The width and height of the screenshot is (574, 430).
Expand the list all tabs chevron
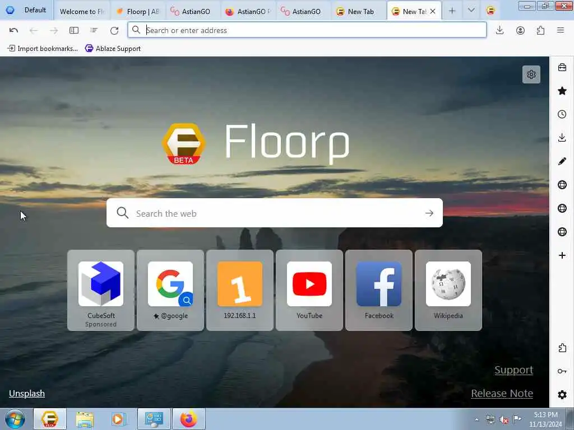pos(471,11)
